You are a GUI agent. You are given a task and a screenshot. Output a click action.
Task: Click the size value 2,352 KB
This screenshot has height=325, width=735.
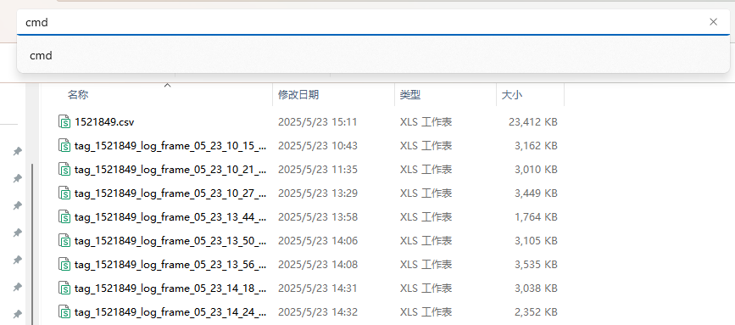pyautogui.click(x=536, y=312)
